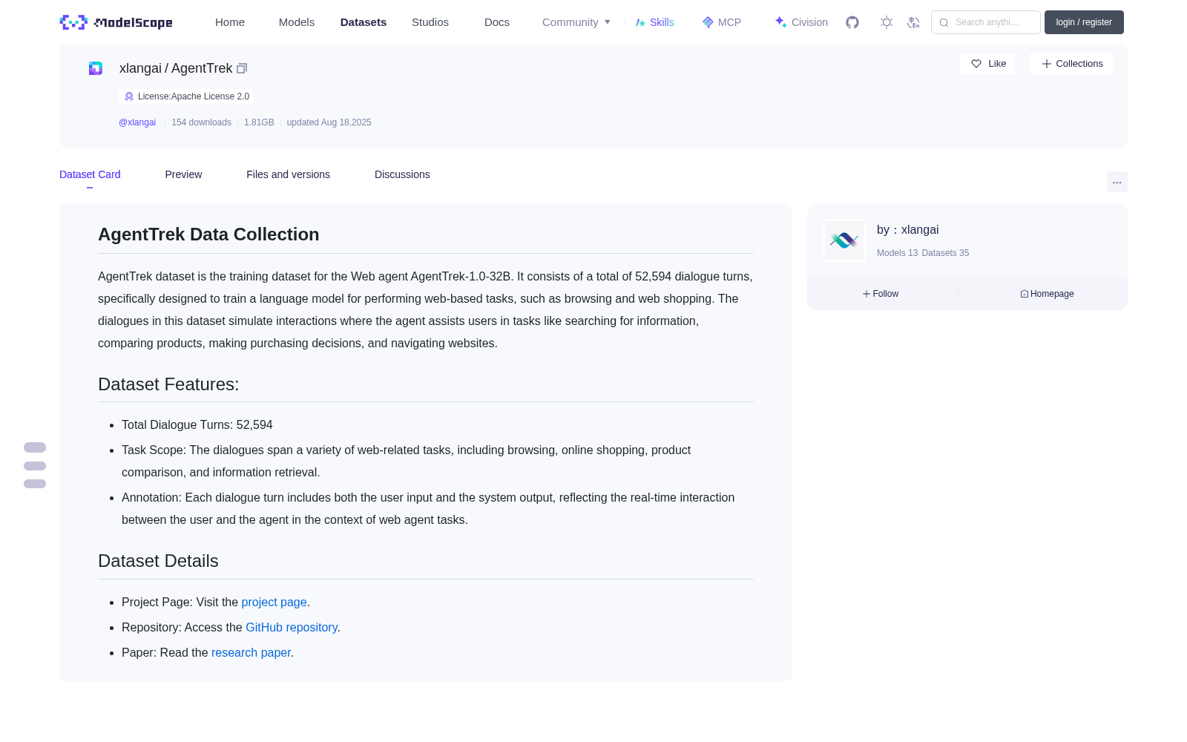Screen dimensions: 1187x742
Task: Open the GitHub icon in header
Action: pyautogui.click(x=852, y=22)
